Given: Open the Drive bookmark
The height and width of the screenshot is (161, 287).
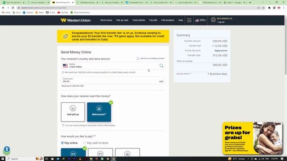Looking at the screenshot, I should tap(17, 13).
